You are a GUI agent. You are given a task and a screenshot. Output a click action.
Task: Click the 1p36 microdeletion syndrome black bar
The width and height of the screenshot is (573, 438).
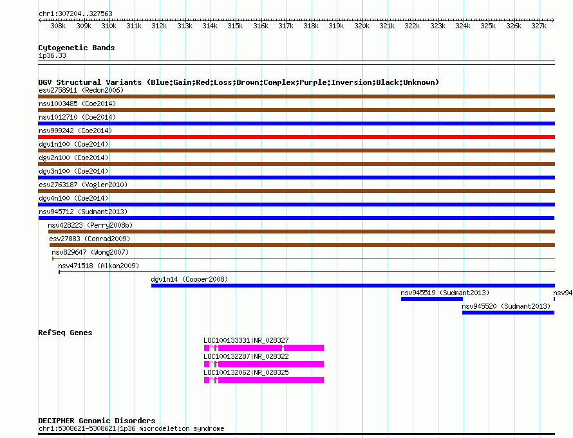click(296, 434)
